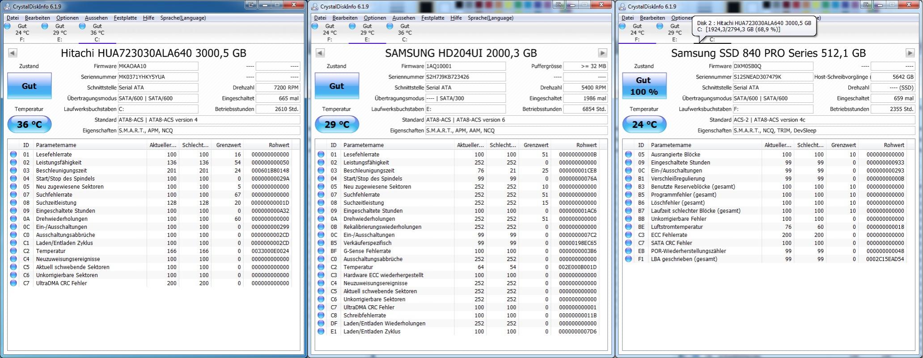Viewport: 923px width, 358px height.
Task: Click status orb of Verschleißregulierung row
Action: [629, 178]
